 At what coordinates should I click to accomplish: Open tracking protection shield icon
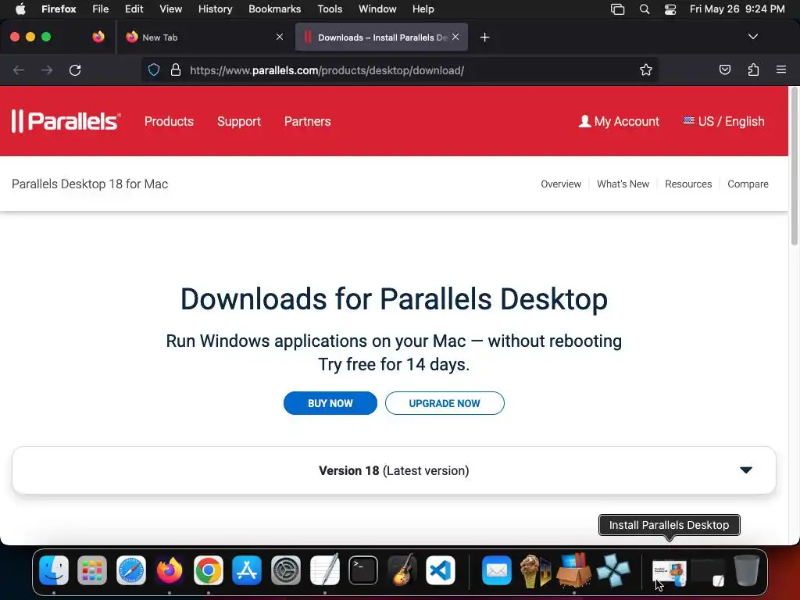coord(154,70)
